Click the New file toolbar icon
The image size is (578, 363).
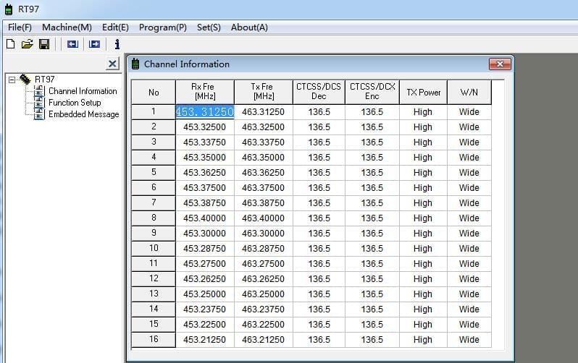click(10, 45)
